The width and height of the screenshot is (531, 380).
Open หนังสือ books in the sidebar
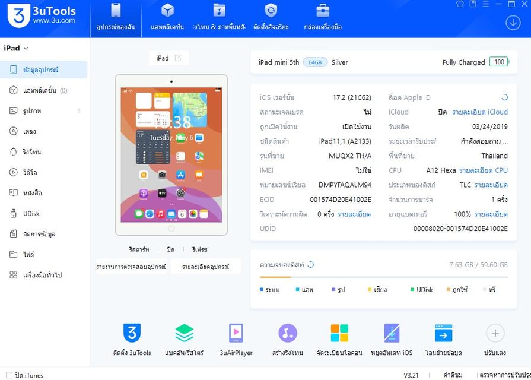click(x=44, y=193)
